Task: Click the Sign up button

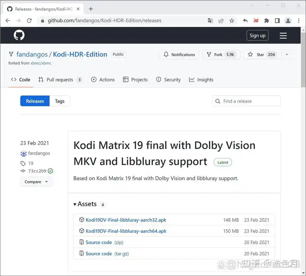Action: [257, 36]
